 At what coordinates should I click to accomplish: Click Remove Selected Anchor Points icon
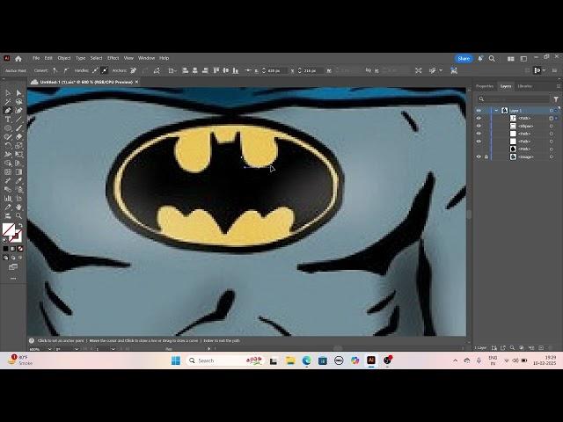pos(134,70)
